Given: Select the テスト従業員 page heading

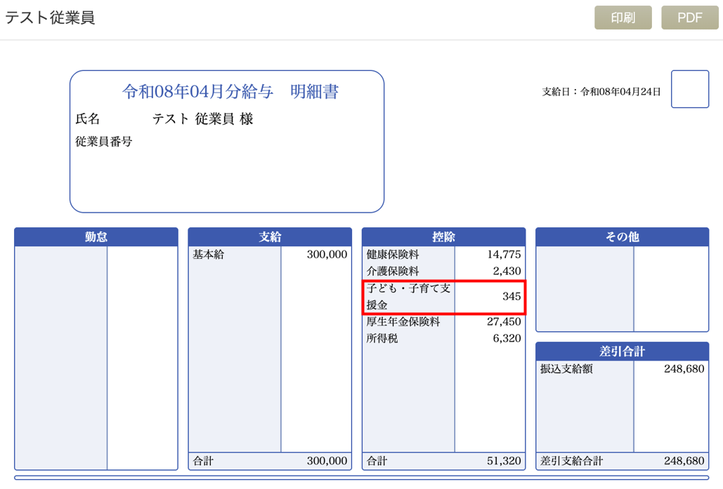Looking at the screenshot, I should coord(50,18).
